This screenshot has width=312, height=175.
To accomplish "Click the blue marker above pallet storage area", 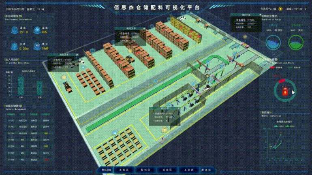I will 115,132.
